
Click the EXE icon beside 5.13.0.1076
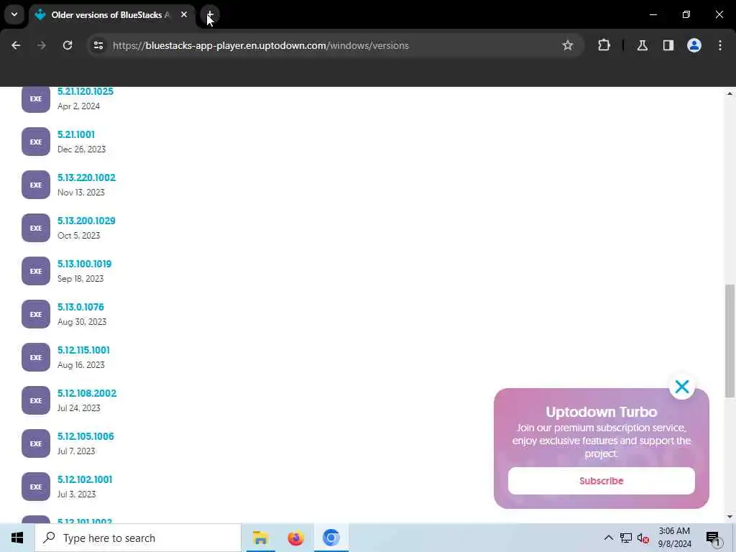point(36,315)
